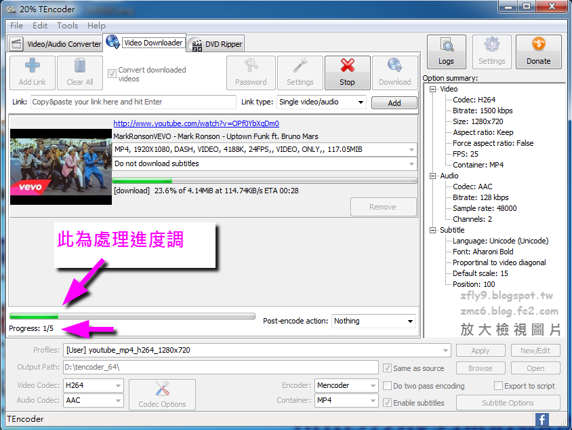
Task: Click the New/Edit profile button
Action: pyautogui.click(x=535, y=351)
